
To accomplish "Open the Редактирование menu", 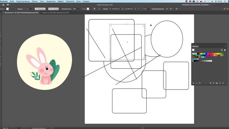I will (23, 1).
